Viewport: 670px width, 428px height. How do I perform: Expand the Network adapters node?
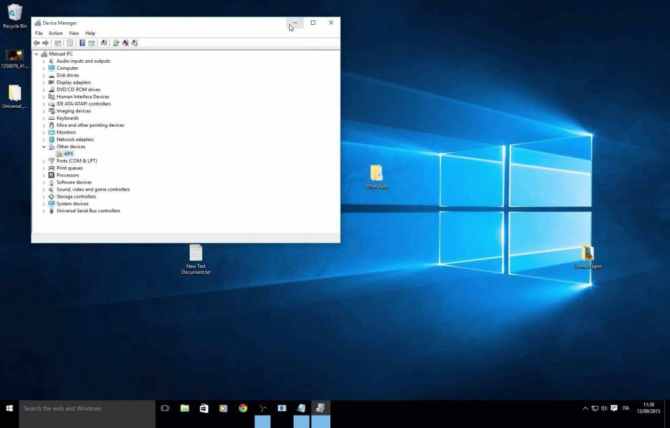coord(44,140)
